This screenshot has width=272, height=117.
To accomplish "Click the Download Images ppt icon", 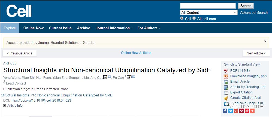I will tap(226, 76).
